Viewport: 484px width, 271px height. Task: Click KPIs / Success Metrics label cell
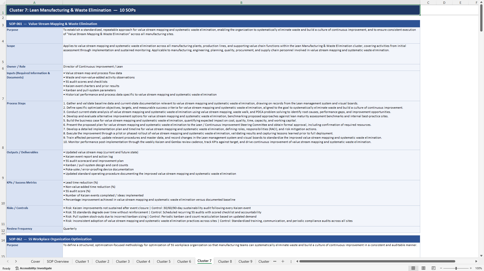click(34, 193)
